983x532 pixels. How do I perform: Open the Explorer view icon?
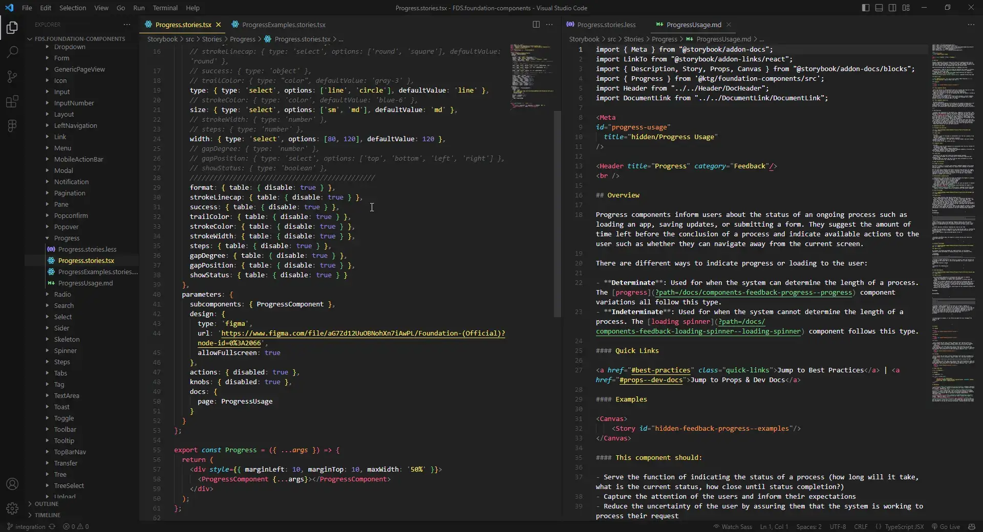tap(12, 27)
